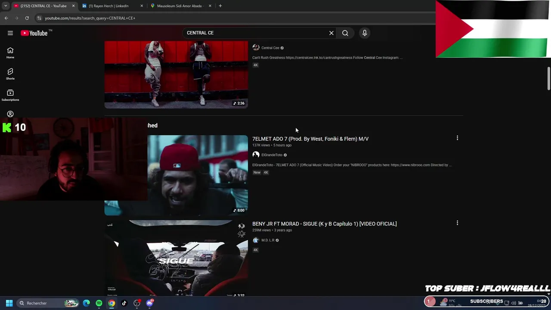Start voice search with the microphone
This screenshot has width=551, height=310.
point(365,33)
